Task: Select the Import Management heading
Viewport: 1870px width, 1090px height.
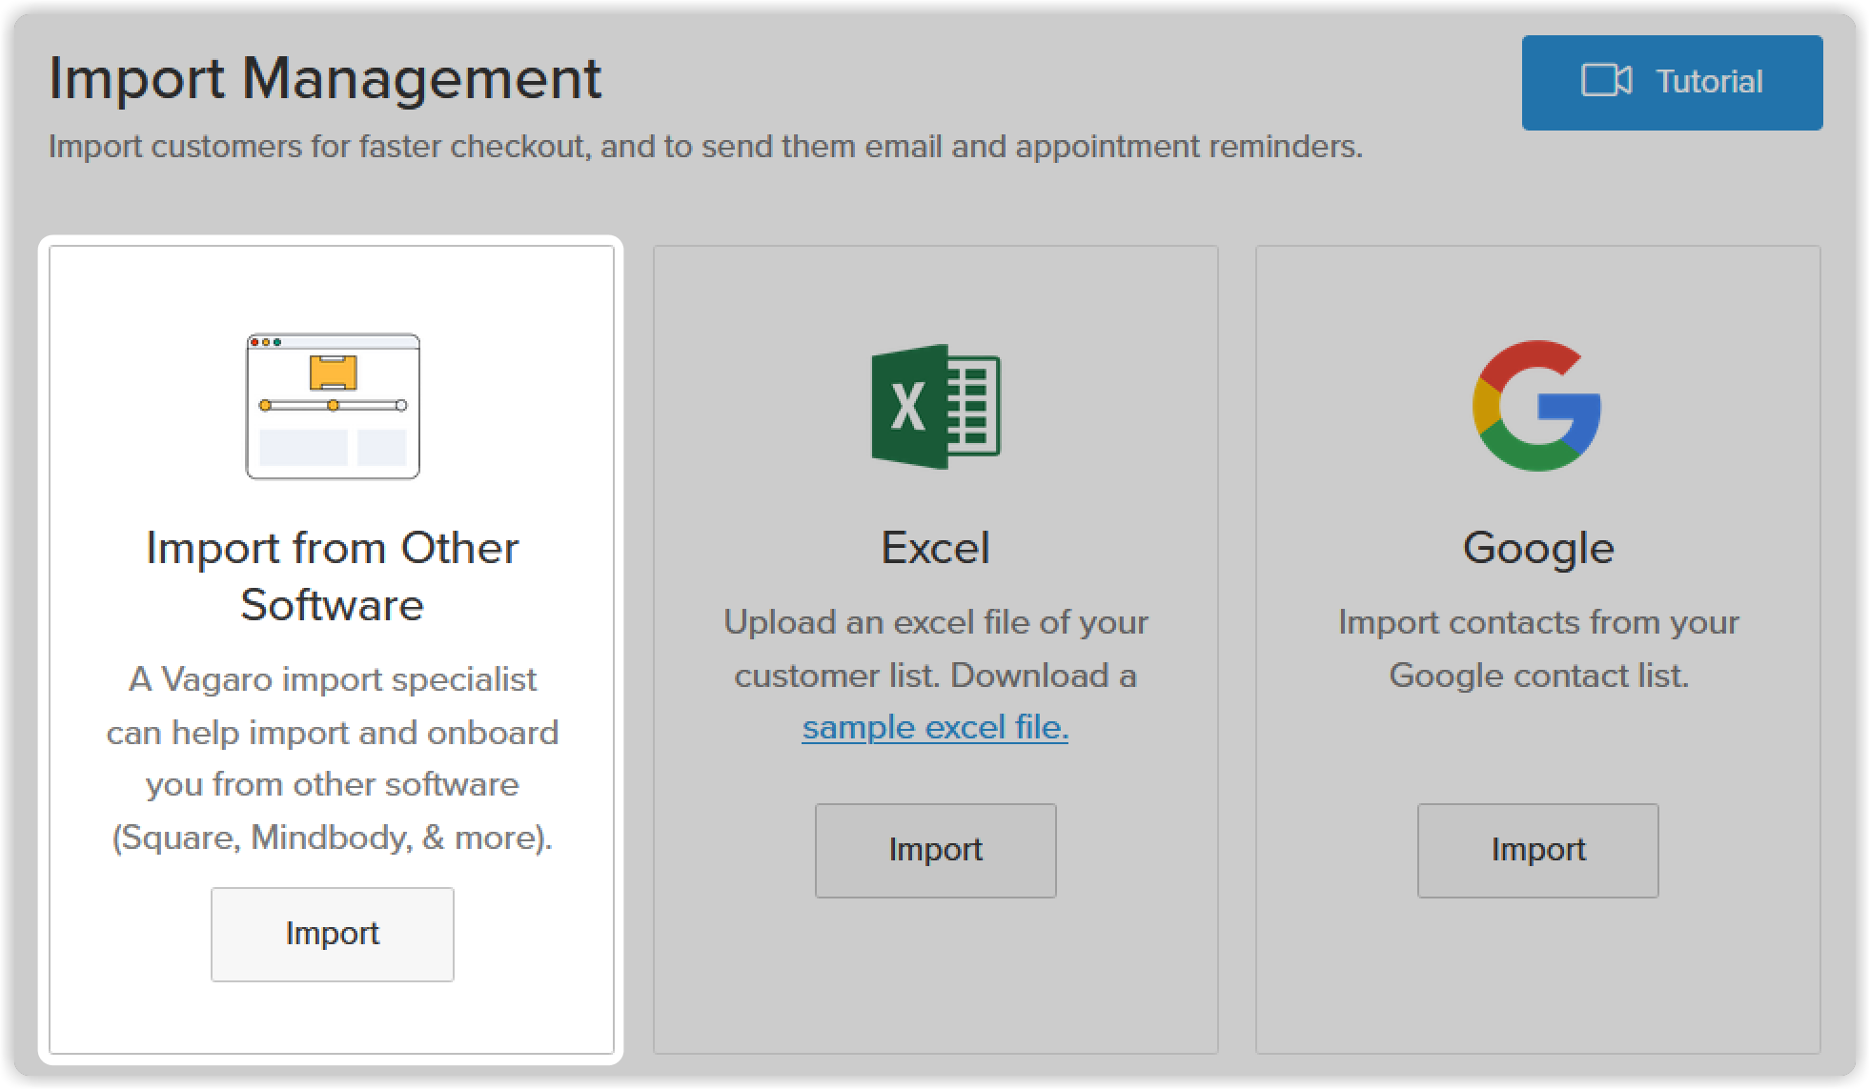Action: 325,78
